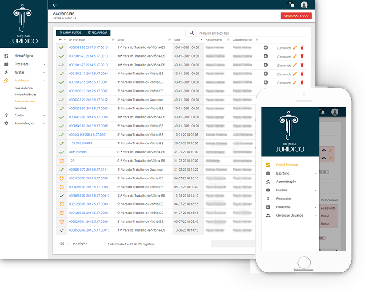
Task: Open the notifications bell in desktop header
Action: coord(292,5)
